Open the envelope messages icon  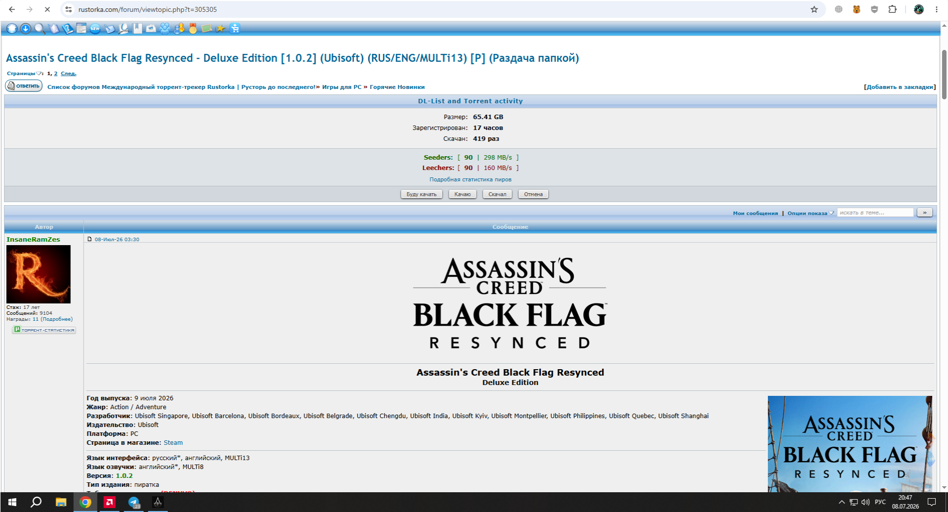[x=151, y=29]
